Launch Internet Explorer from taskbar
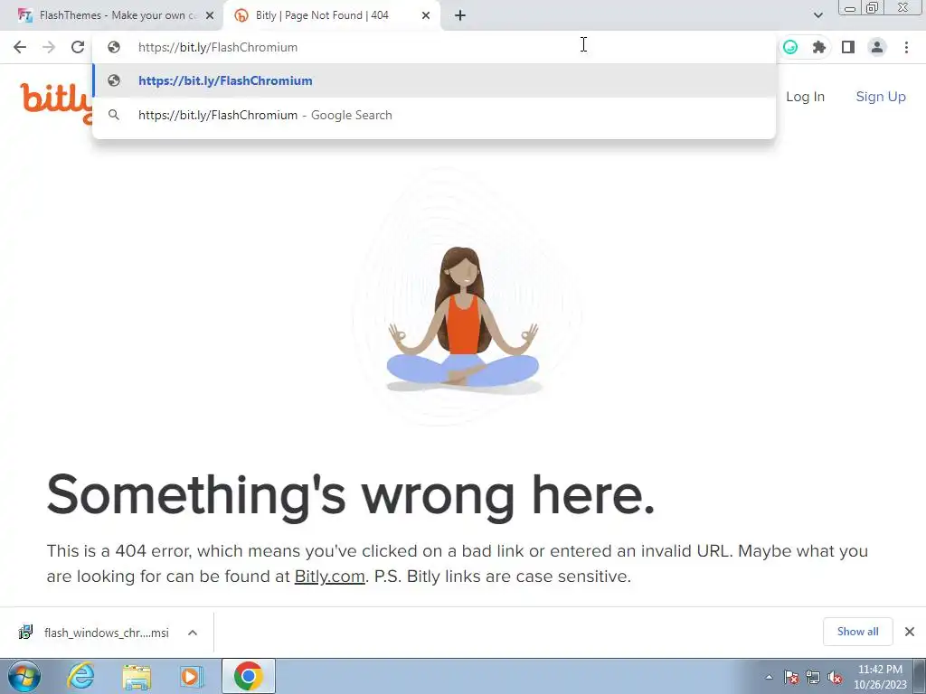 (80, 676)
